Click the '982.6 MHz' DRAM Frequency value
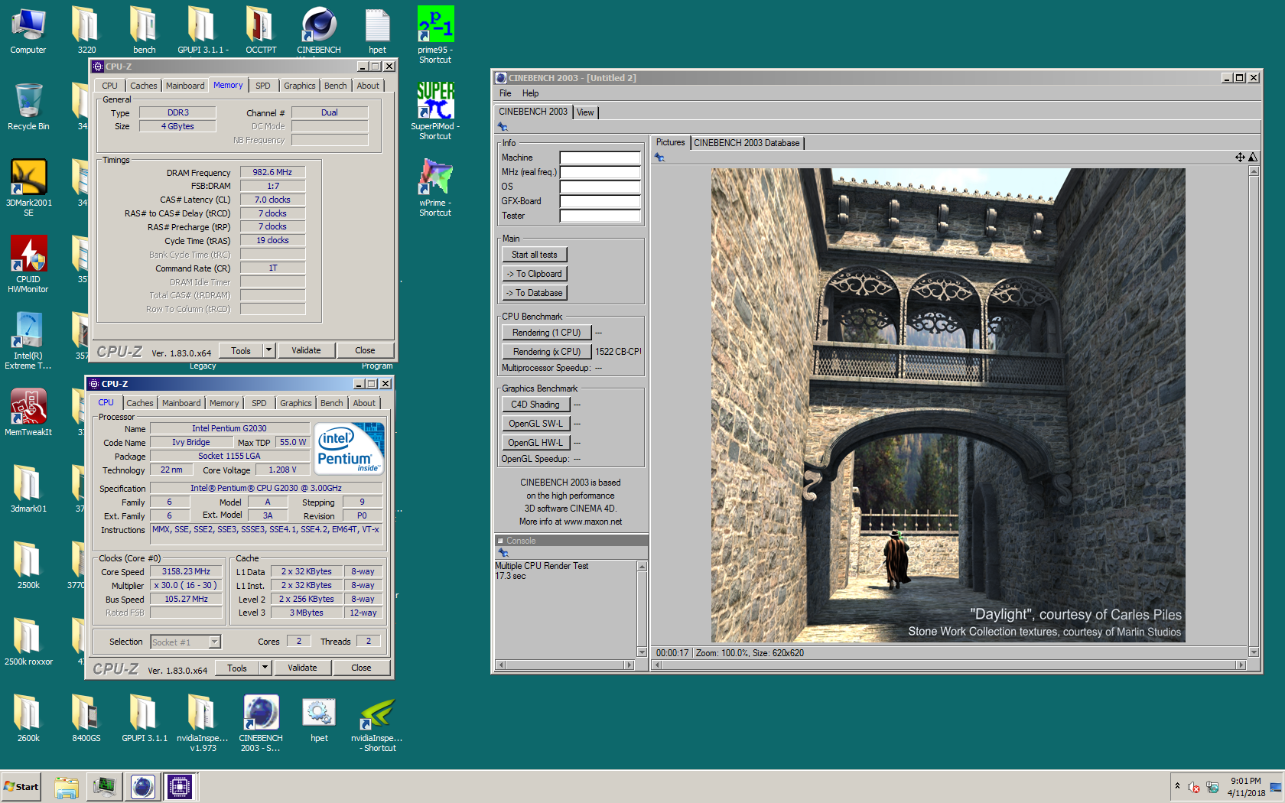 pyautogui.click(x=272, y=172)
